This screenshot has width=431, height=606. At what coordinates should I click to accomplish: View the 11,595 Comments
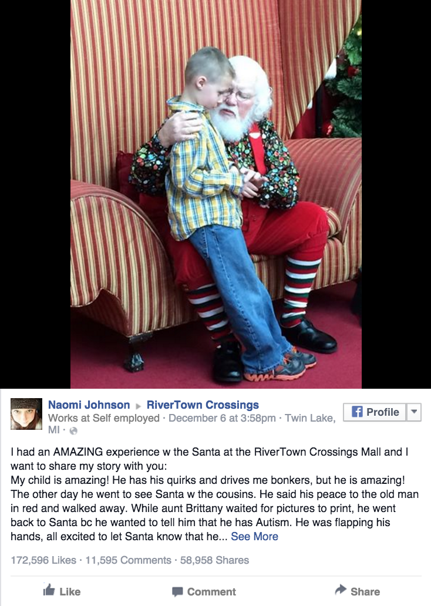pos(128,560)
